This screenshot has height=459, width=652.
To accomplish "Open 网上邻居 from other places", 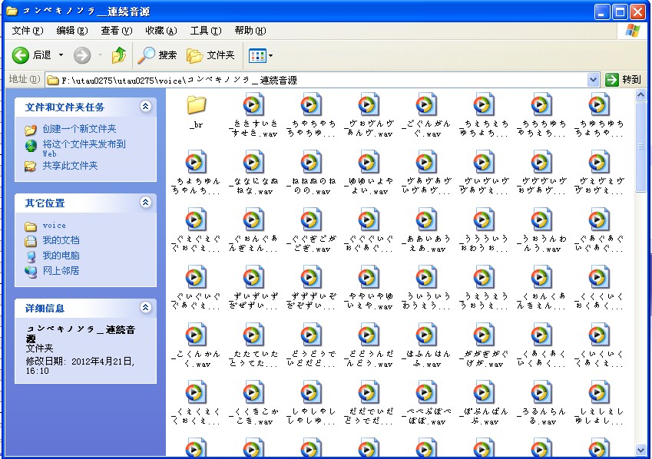I will [x=61, y=271].
